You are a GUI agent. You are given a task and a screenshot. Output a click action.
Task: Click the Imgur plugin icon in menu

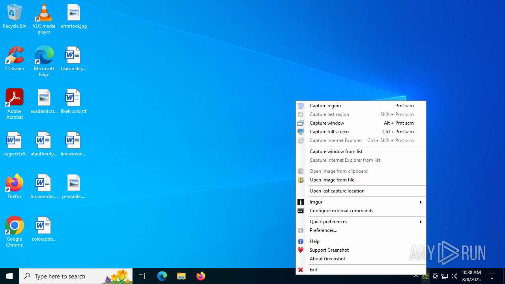pos(301,202)
